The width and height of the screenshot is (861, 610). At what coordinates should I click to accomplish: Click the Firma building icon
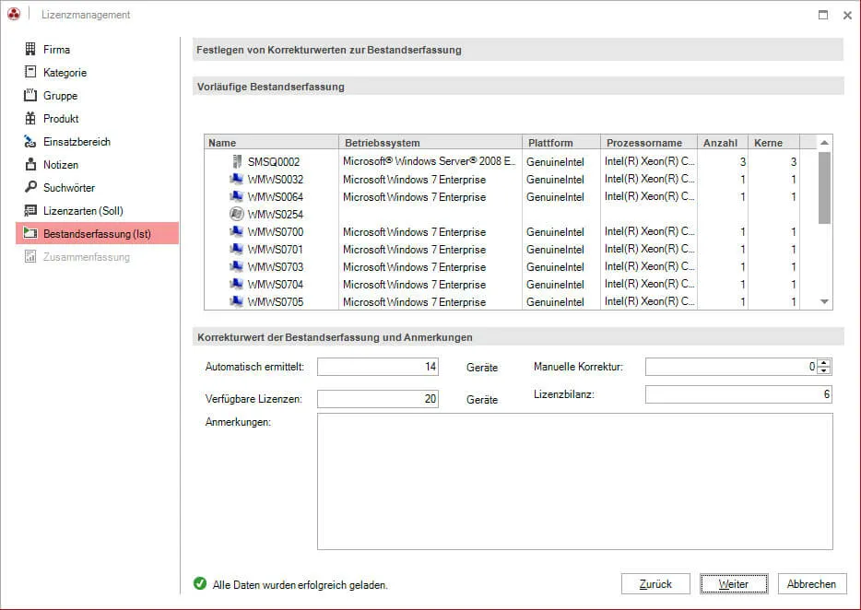pos(30,49)
